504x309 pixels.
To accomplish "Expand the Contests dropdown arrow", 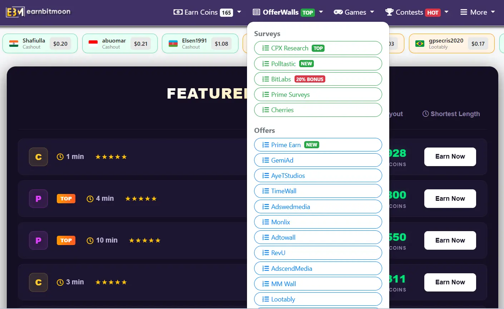I will pos(446,12).
